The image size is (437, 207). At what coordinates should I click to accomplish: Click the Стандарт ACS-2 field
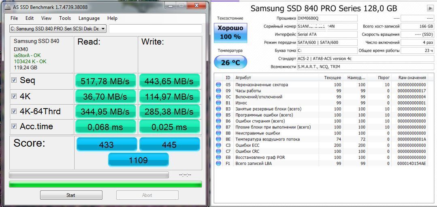(365, 58)
